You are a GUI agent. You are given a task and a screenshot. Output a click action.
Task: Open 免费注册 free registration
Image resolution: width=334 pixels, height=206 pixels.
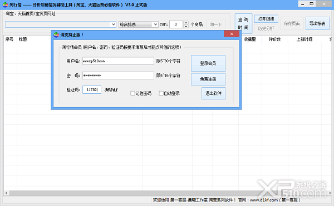[x=208, y=79]
